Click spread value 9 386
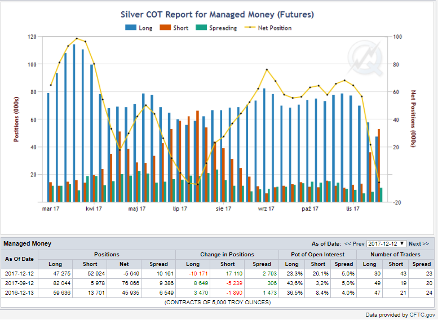The image size is (438, 320). (166, 283)
